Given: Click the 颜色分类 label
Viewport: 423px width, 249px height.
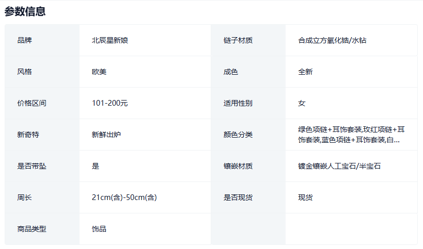Looking at the screenshot, I should point(238,135).
